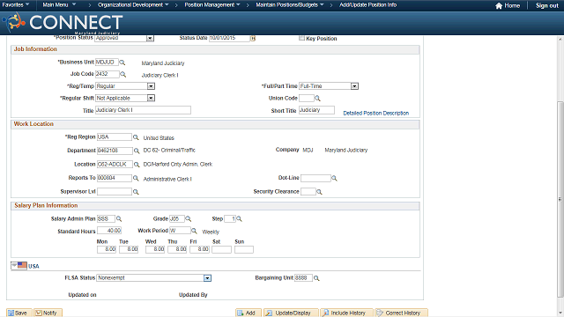Open the Work Period lookup icon
Viewport: 564px width, 317px height.
click(x=194, y=231)
